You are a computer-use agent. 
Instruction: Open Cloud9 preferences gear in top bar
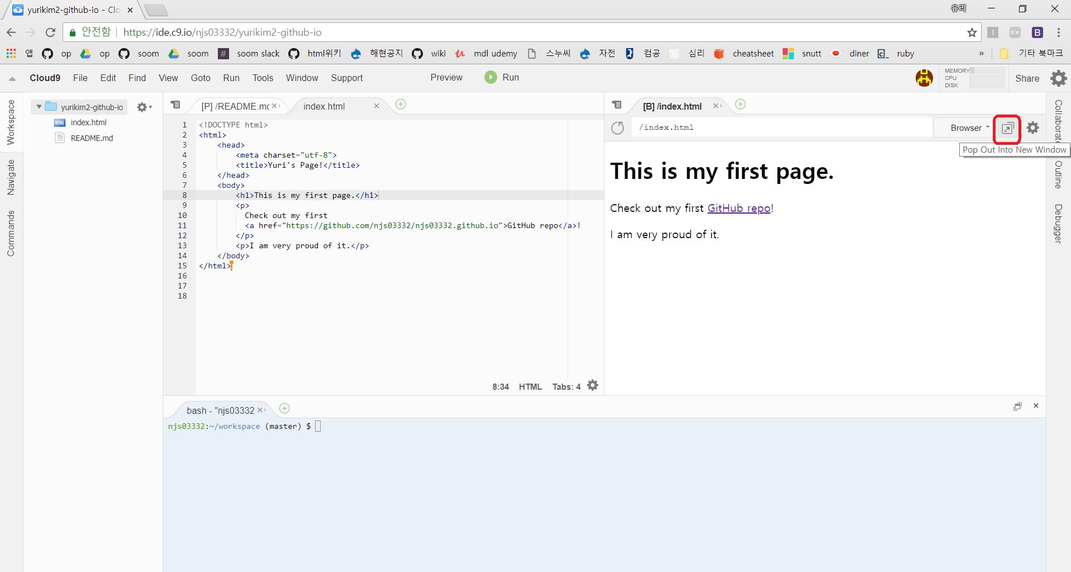click(1058, 78)
